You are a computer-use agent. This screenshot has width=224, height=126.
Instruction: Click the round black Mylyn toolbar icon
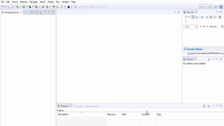69,7
